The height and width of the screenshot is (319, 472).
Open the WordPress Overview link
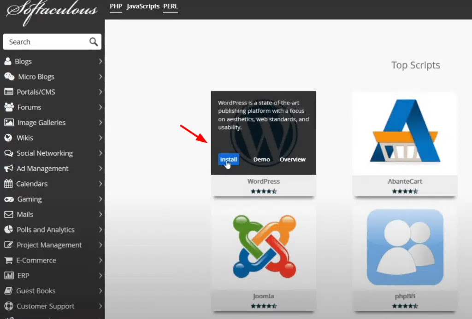(x=292, y=159)
